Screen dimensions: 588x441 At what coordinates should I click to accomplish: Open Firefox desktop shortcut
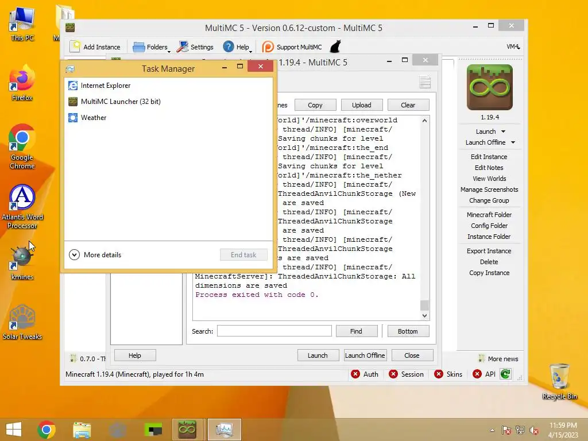[x=22, y=83]
